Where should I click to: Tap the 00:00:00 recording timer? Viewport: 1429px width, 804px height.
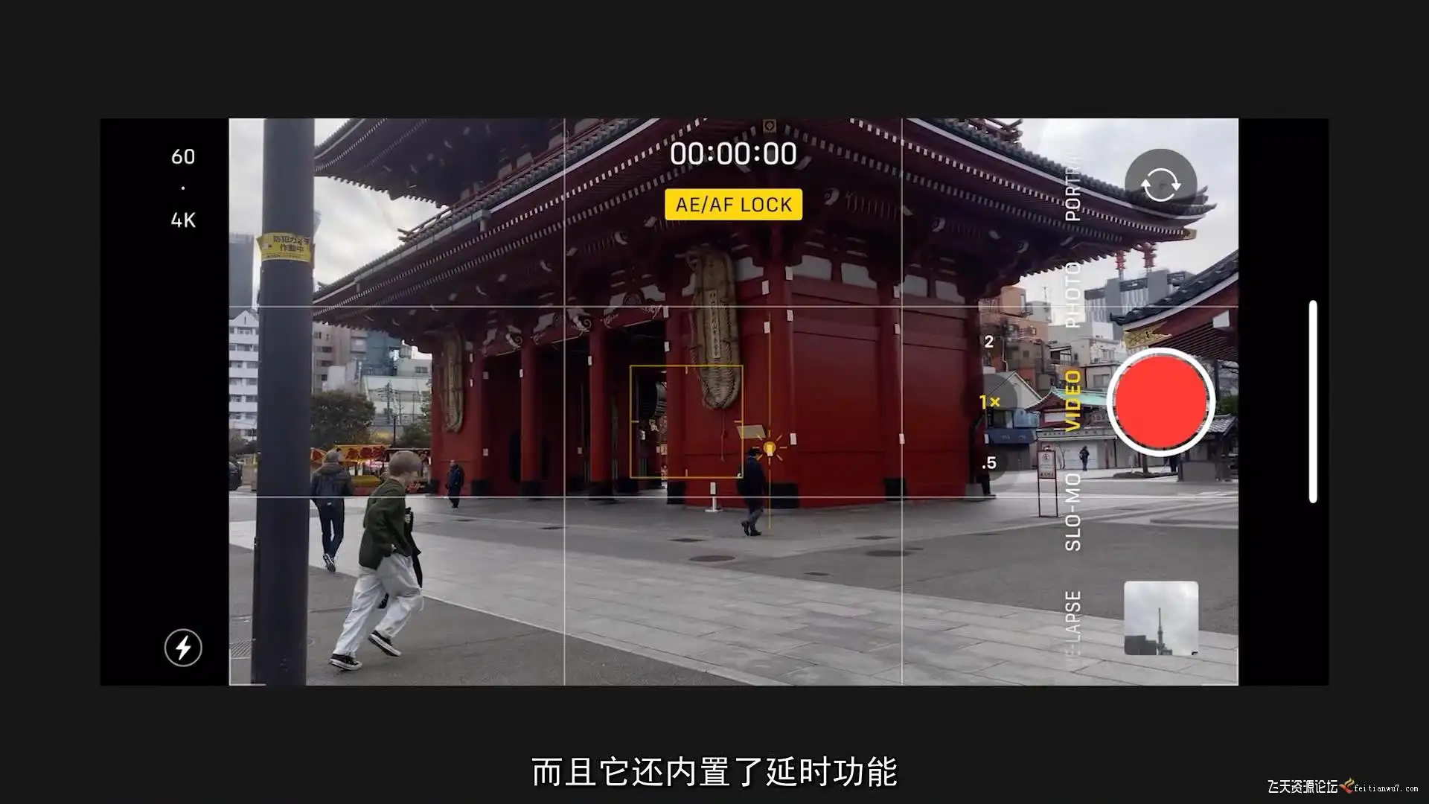(x=733, y=154)
